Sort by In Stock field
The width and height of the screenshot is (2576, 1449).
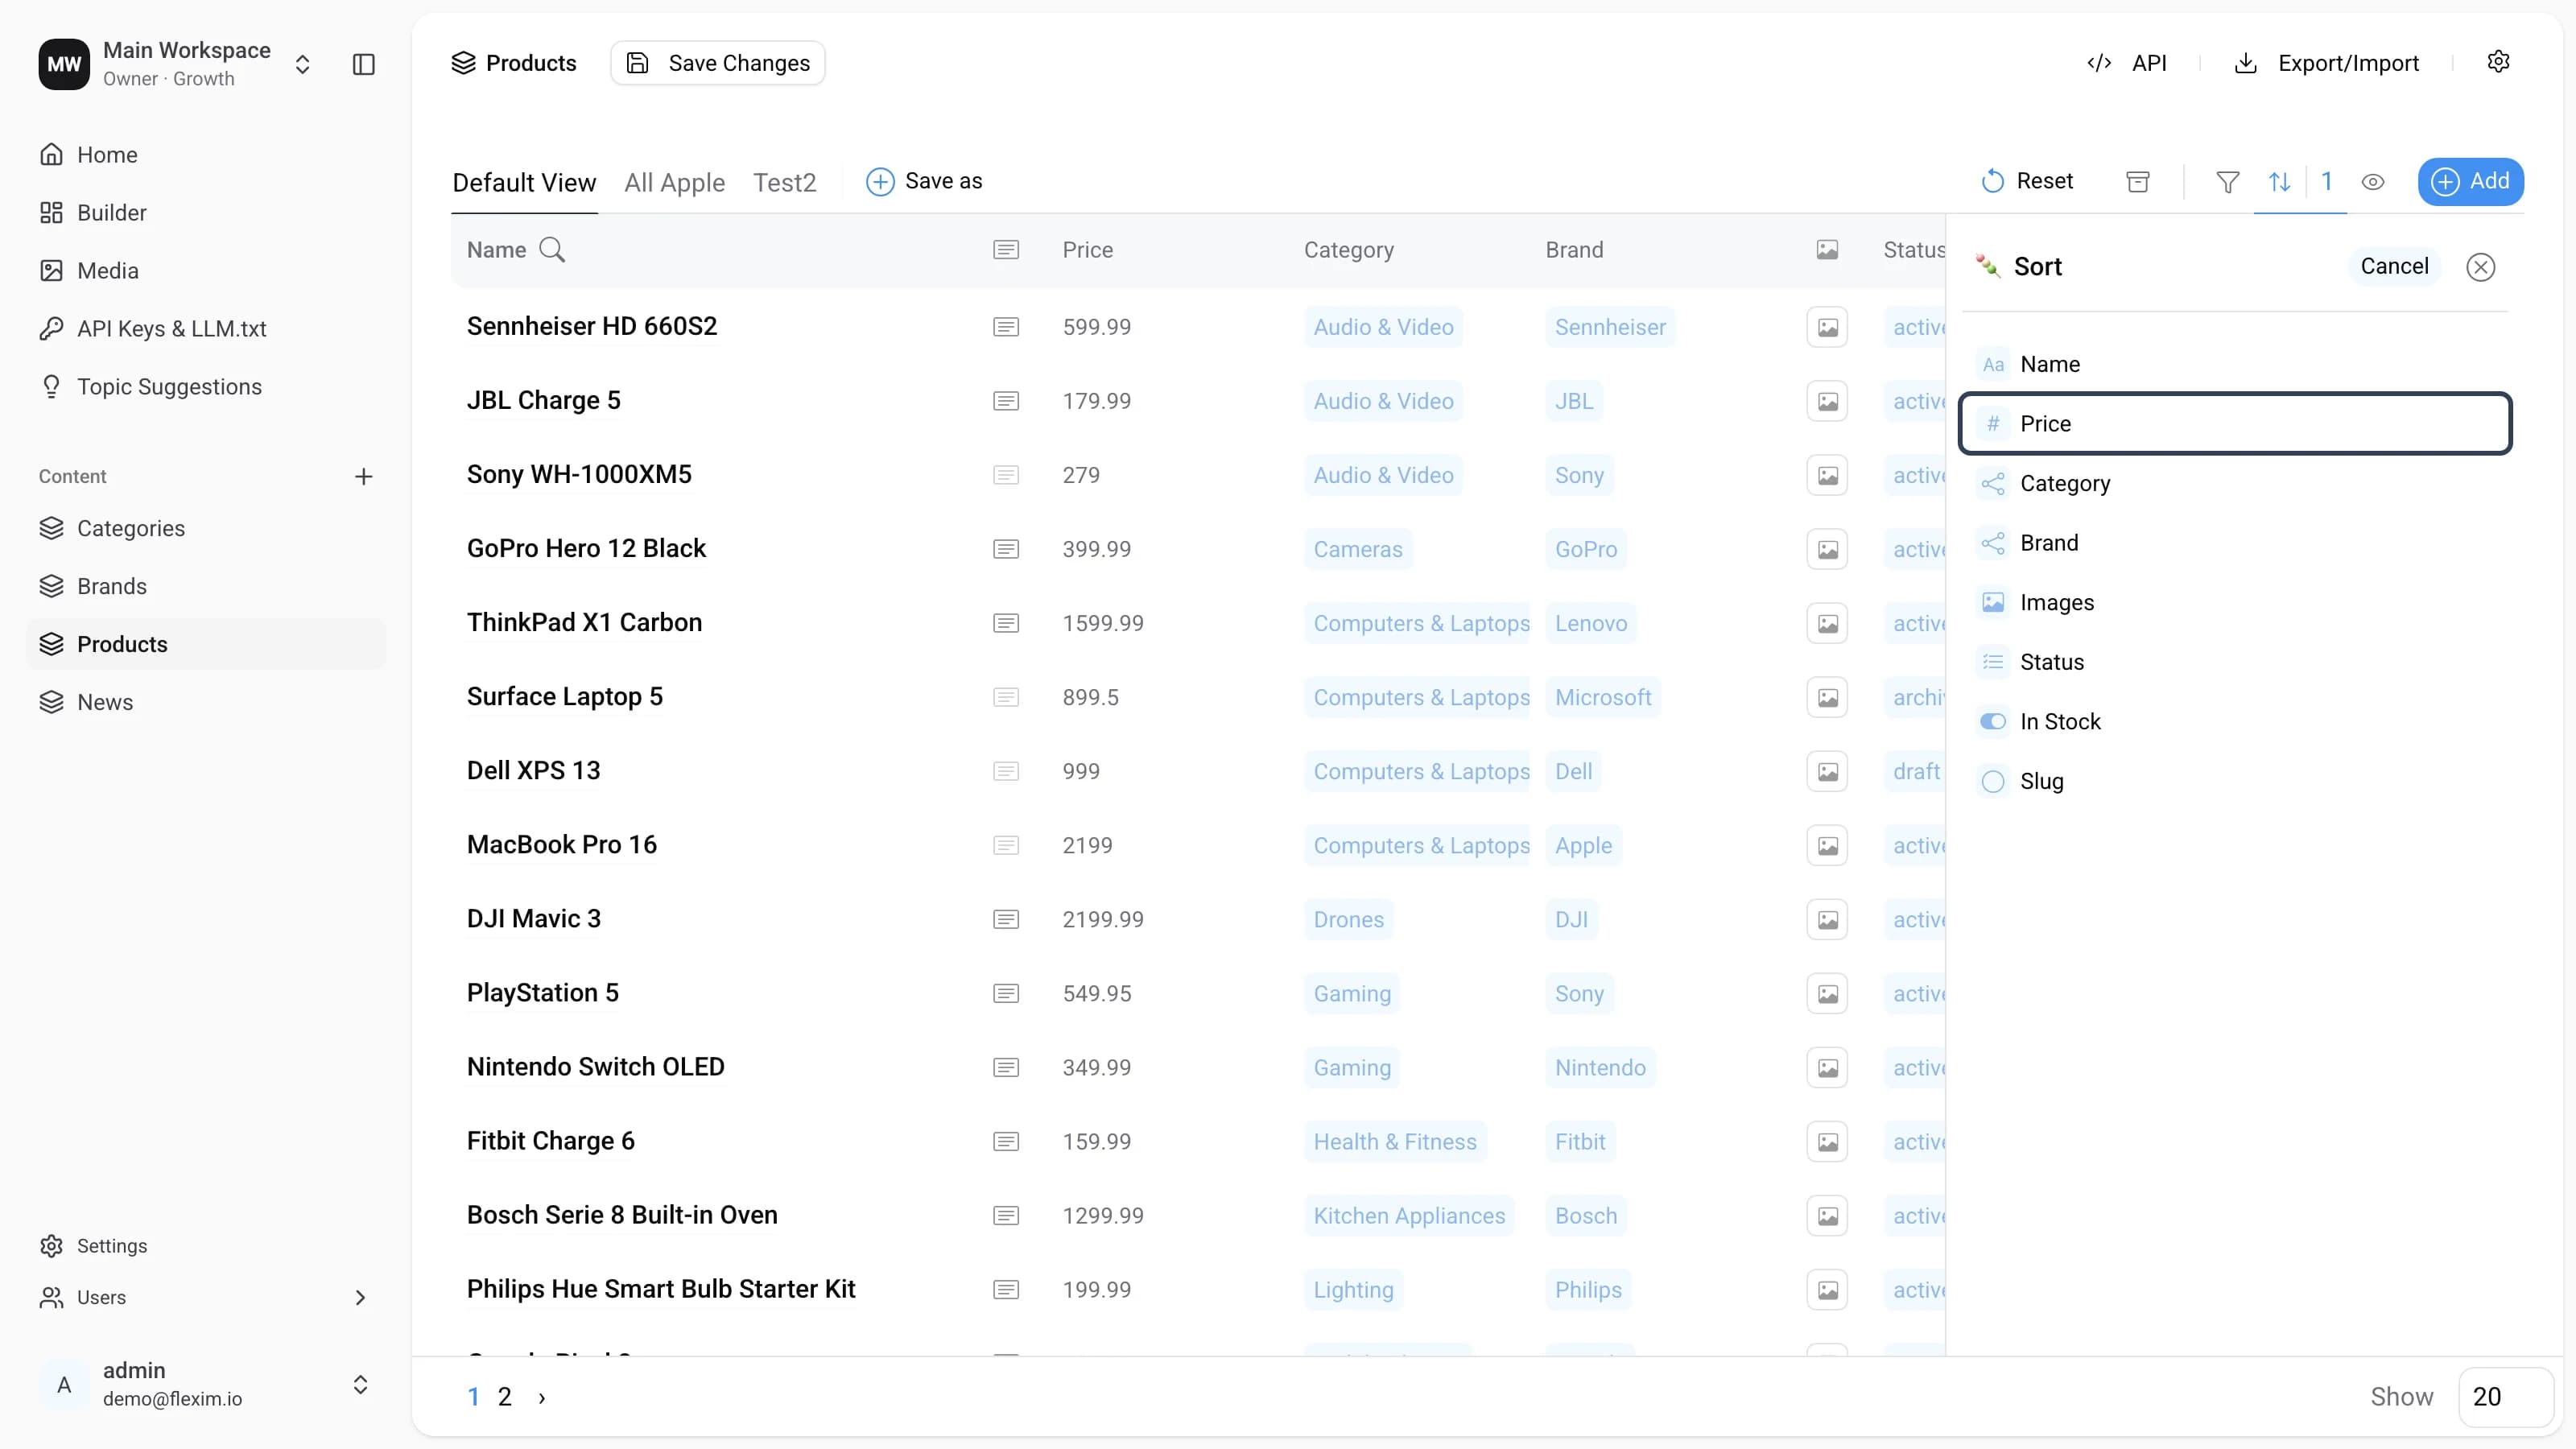[x=2235, y=721]
